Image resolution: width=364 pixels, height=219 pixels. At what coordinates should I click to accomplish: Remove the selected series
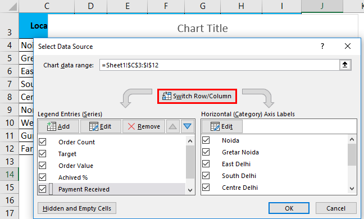(x=144, y=126)
